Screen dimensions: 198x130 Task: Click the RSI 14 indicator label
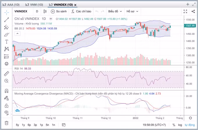point(19,68)
